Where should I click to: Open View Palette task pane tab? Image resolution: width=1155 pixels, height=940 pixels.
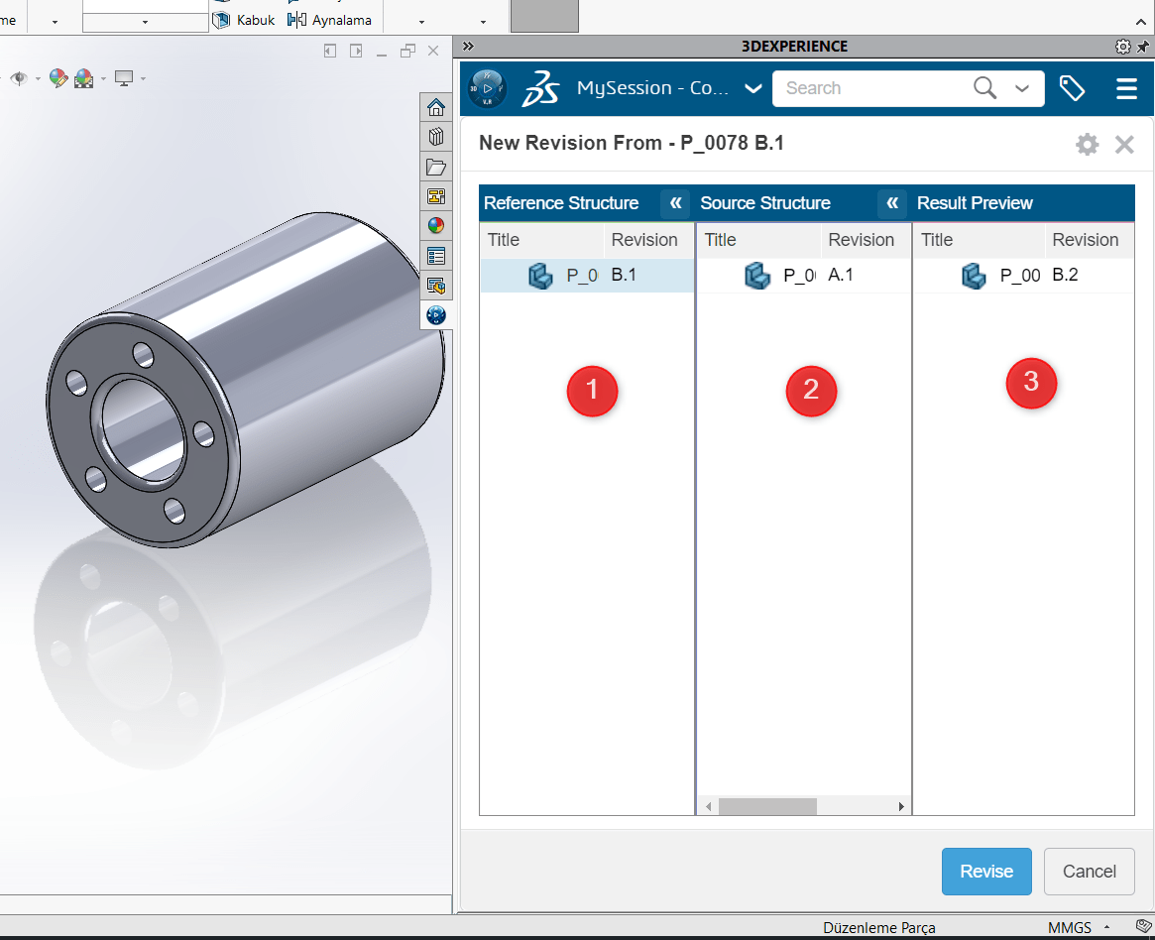click(436, 196)
